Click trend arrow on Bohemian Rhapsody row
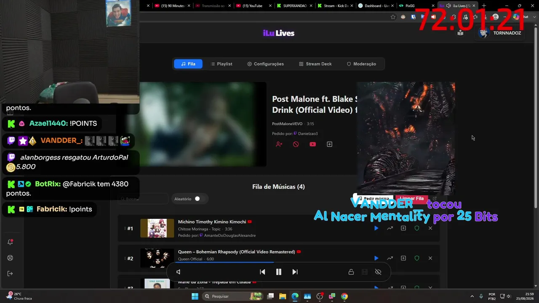Screen dimensions: 539x303 pyautogui.click(x=390, y=258)
